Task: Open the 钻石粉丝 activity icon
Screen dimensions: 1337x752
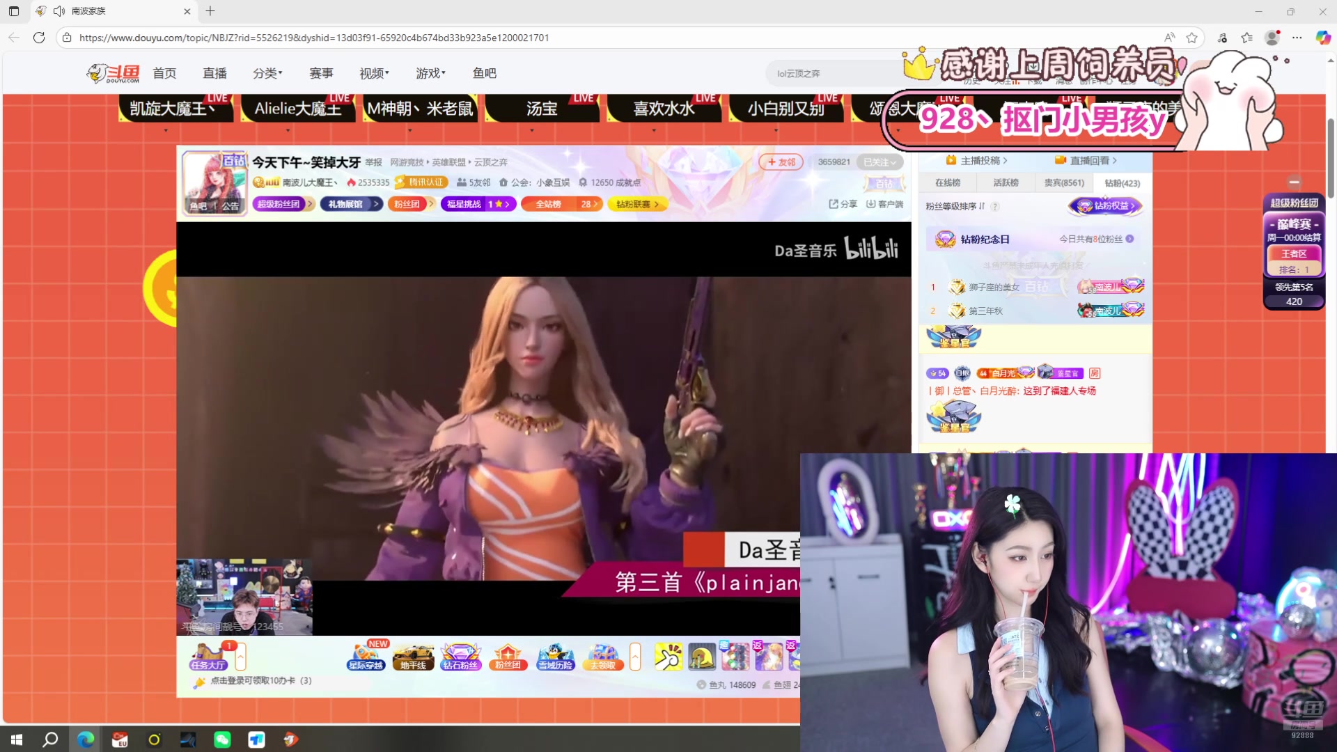Action: (x=460, y=657)
